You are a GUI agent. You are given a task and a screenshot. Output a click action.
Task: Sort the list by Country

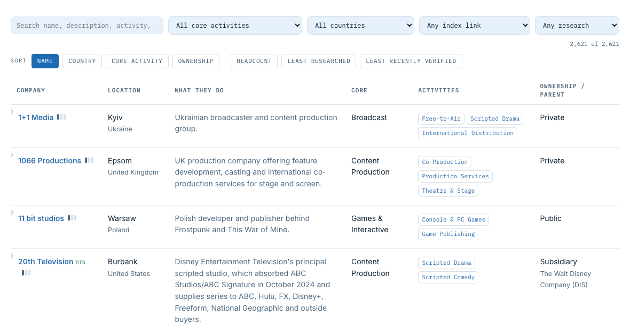point(82,61)
